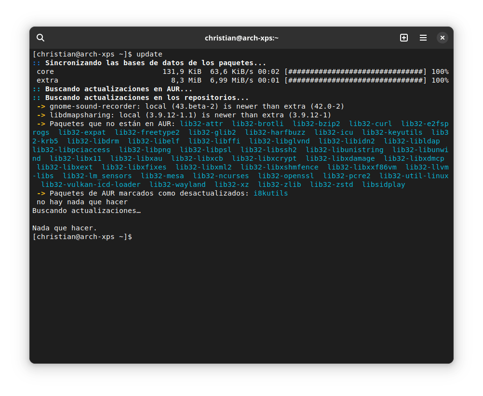Click package name lib32-libelf
The height and width of the screenshot is (396, 483).
point(154,141)
